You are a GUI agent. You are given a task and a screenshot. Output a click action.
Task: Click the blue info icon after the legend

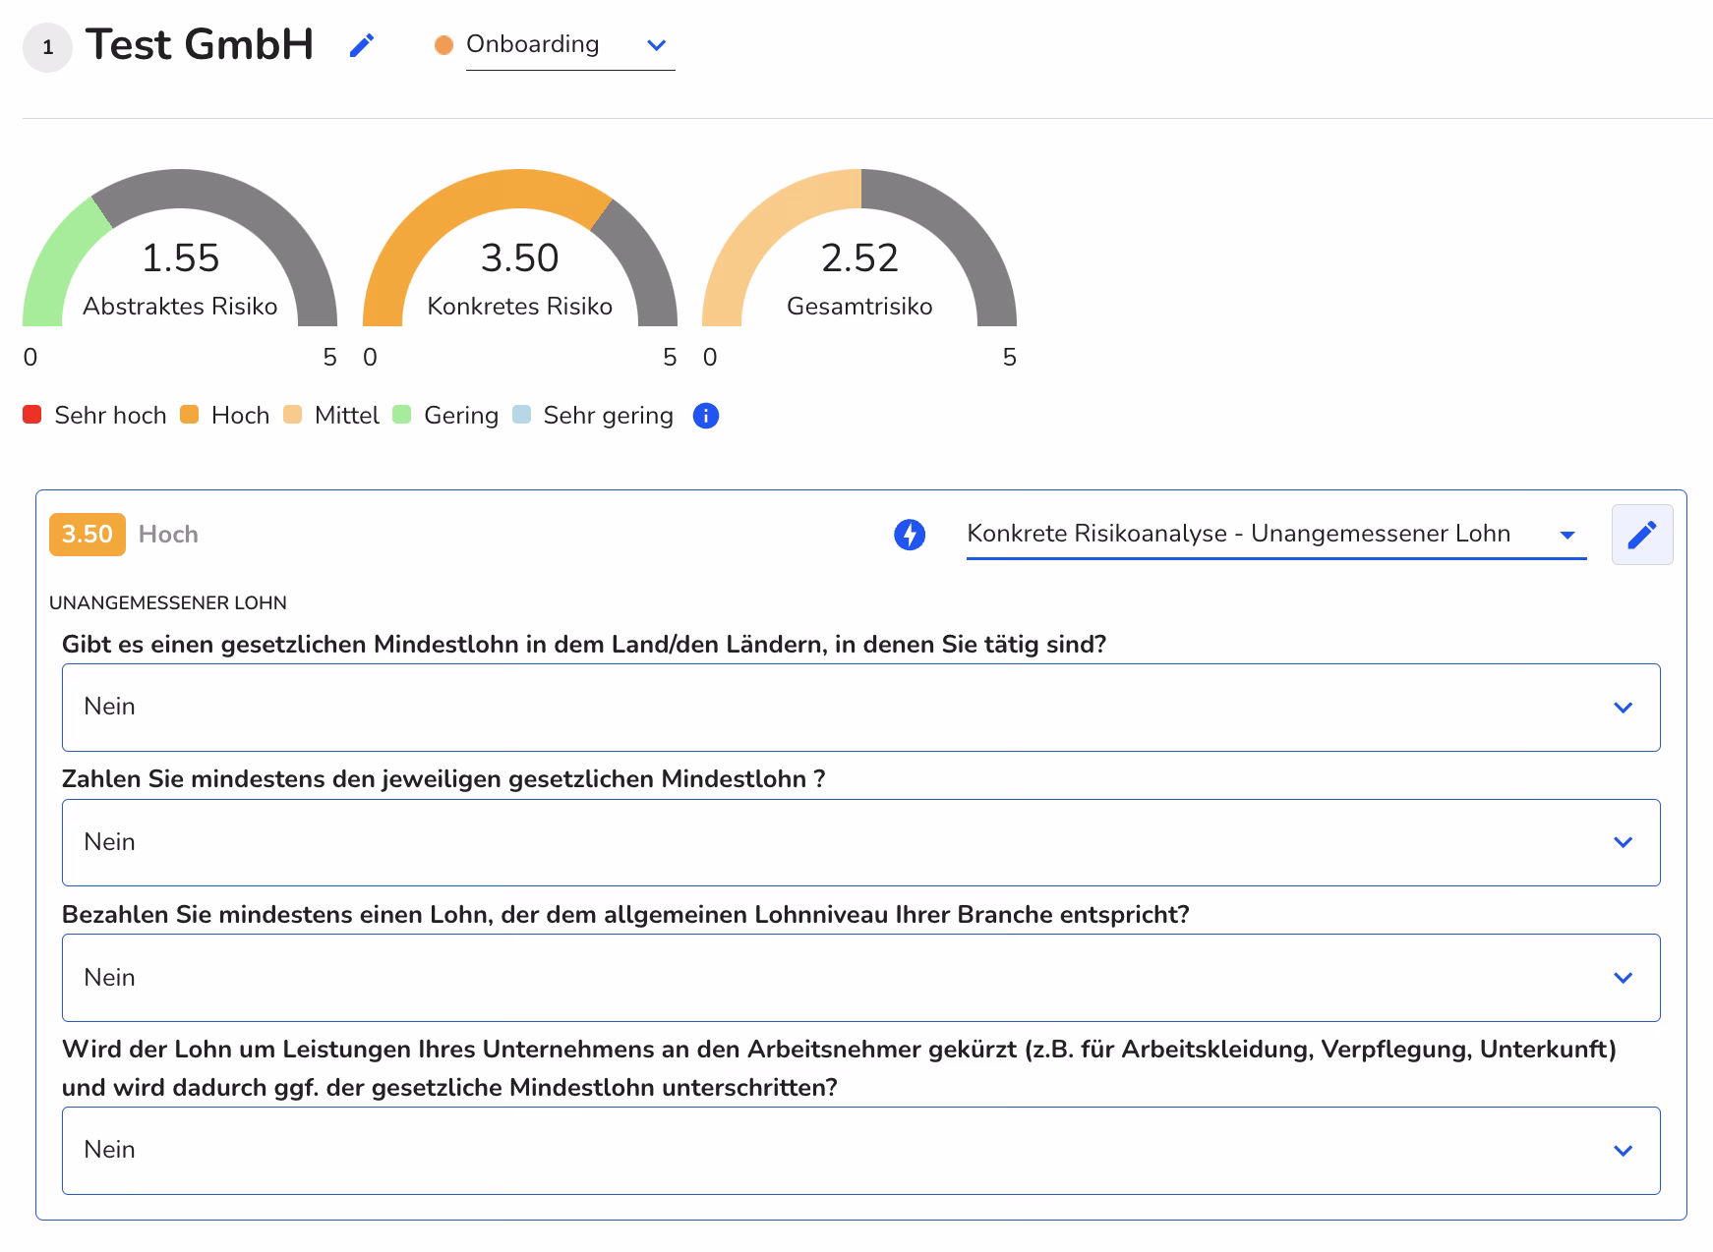tap(705, 416)
